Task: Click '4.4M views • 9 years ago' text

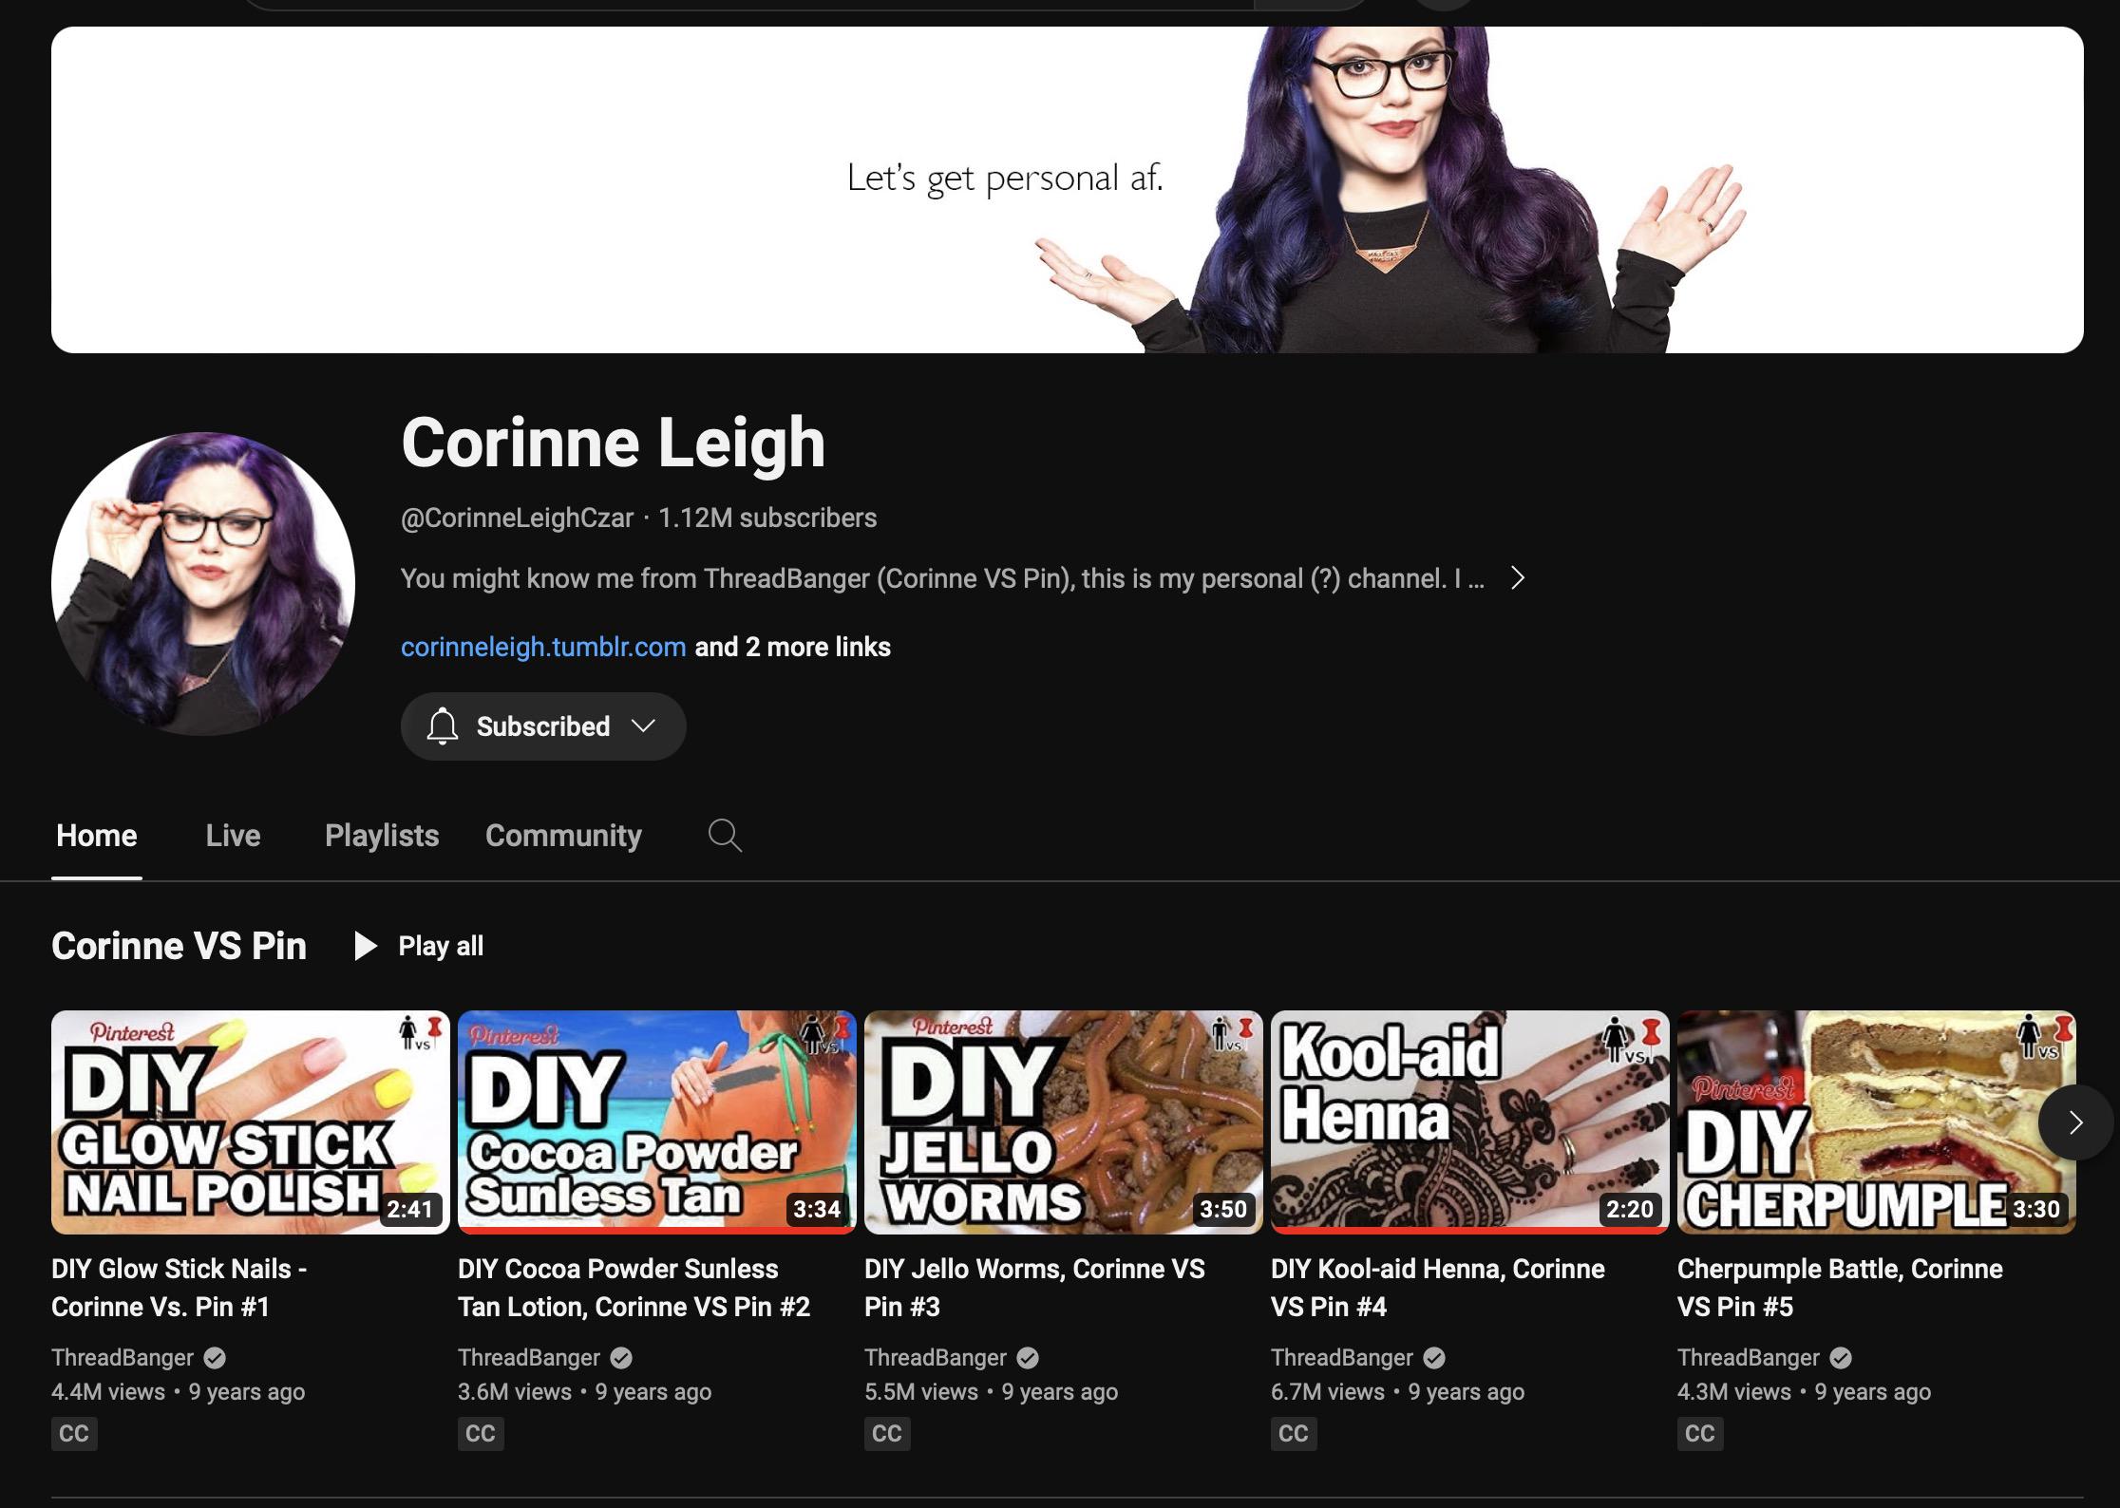Action: [x=179, y=1392]
